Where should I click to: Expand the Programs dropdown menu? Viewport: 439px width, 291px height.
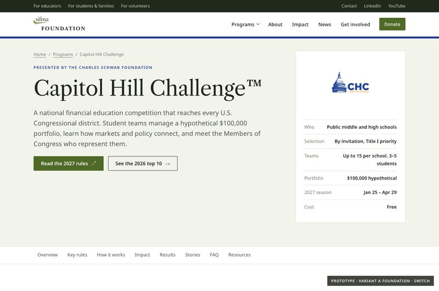245,24
